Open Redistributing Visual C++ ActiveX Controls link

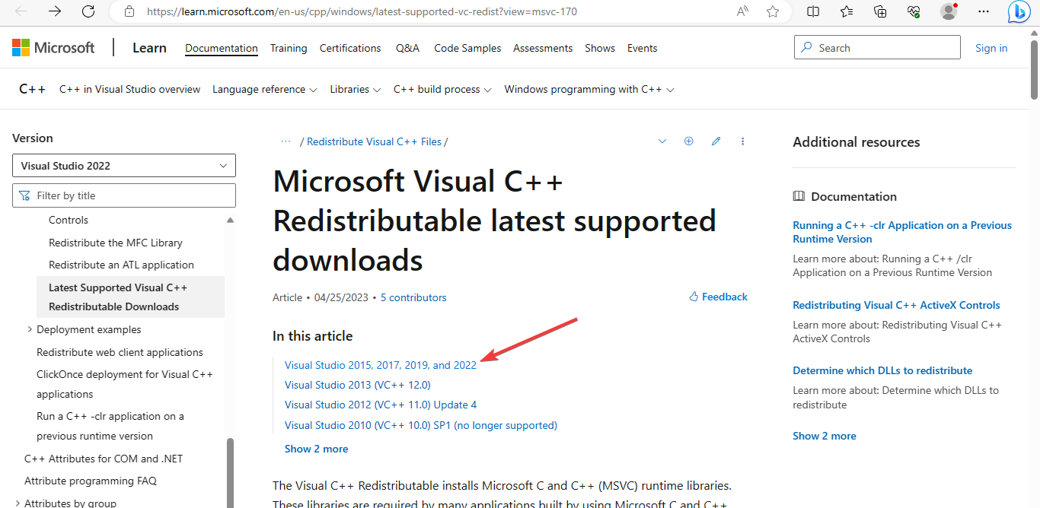(x=896, y=305)
